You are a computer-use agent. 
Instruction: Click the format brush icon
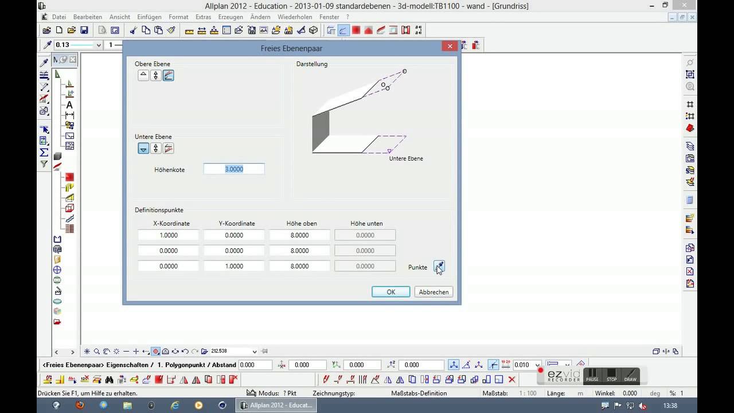171,30
